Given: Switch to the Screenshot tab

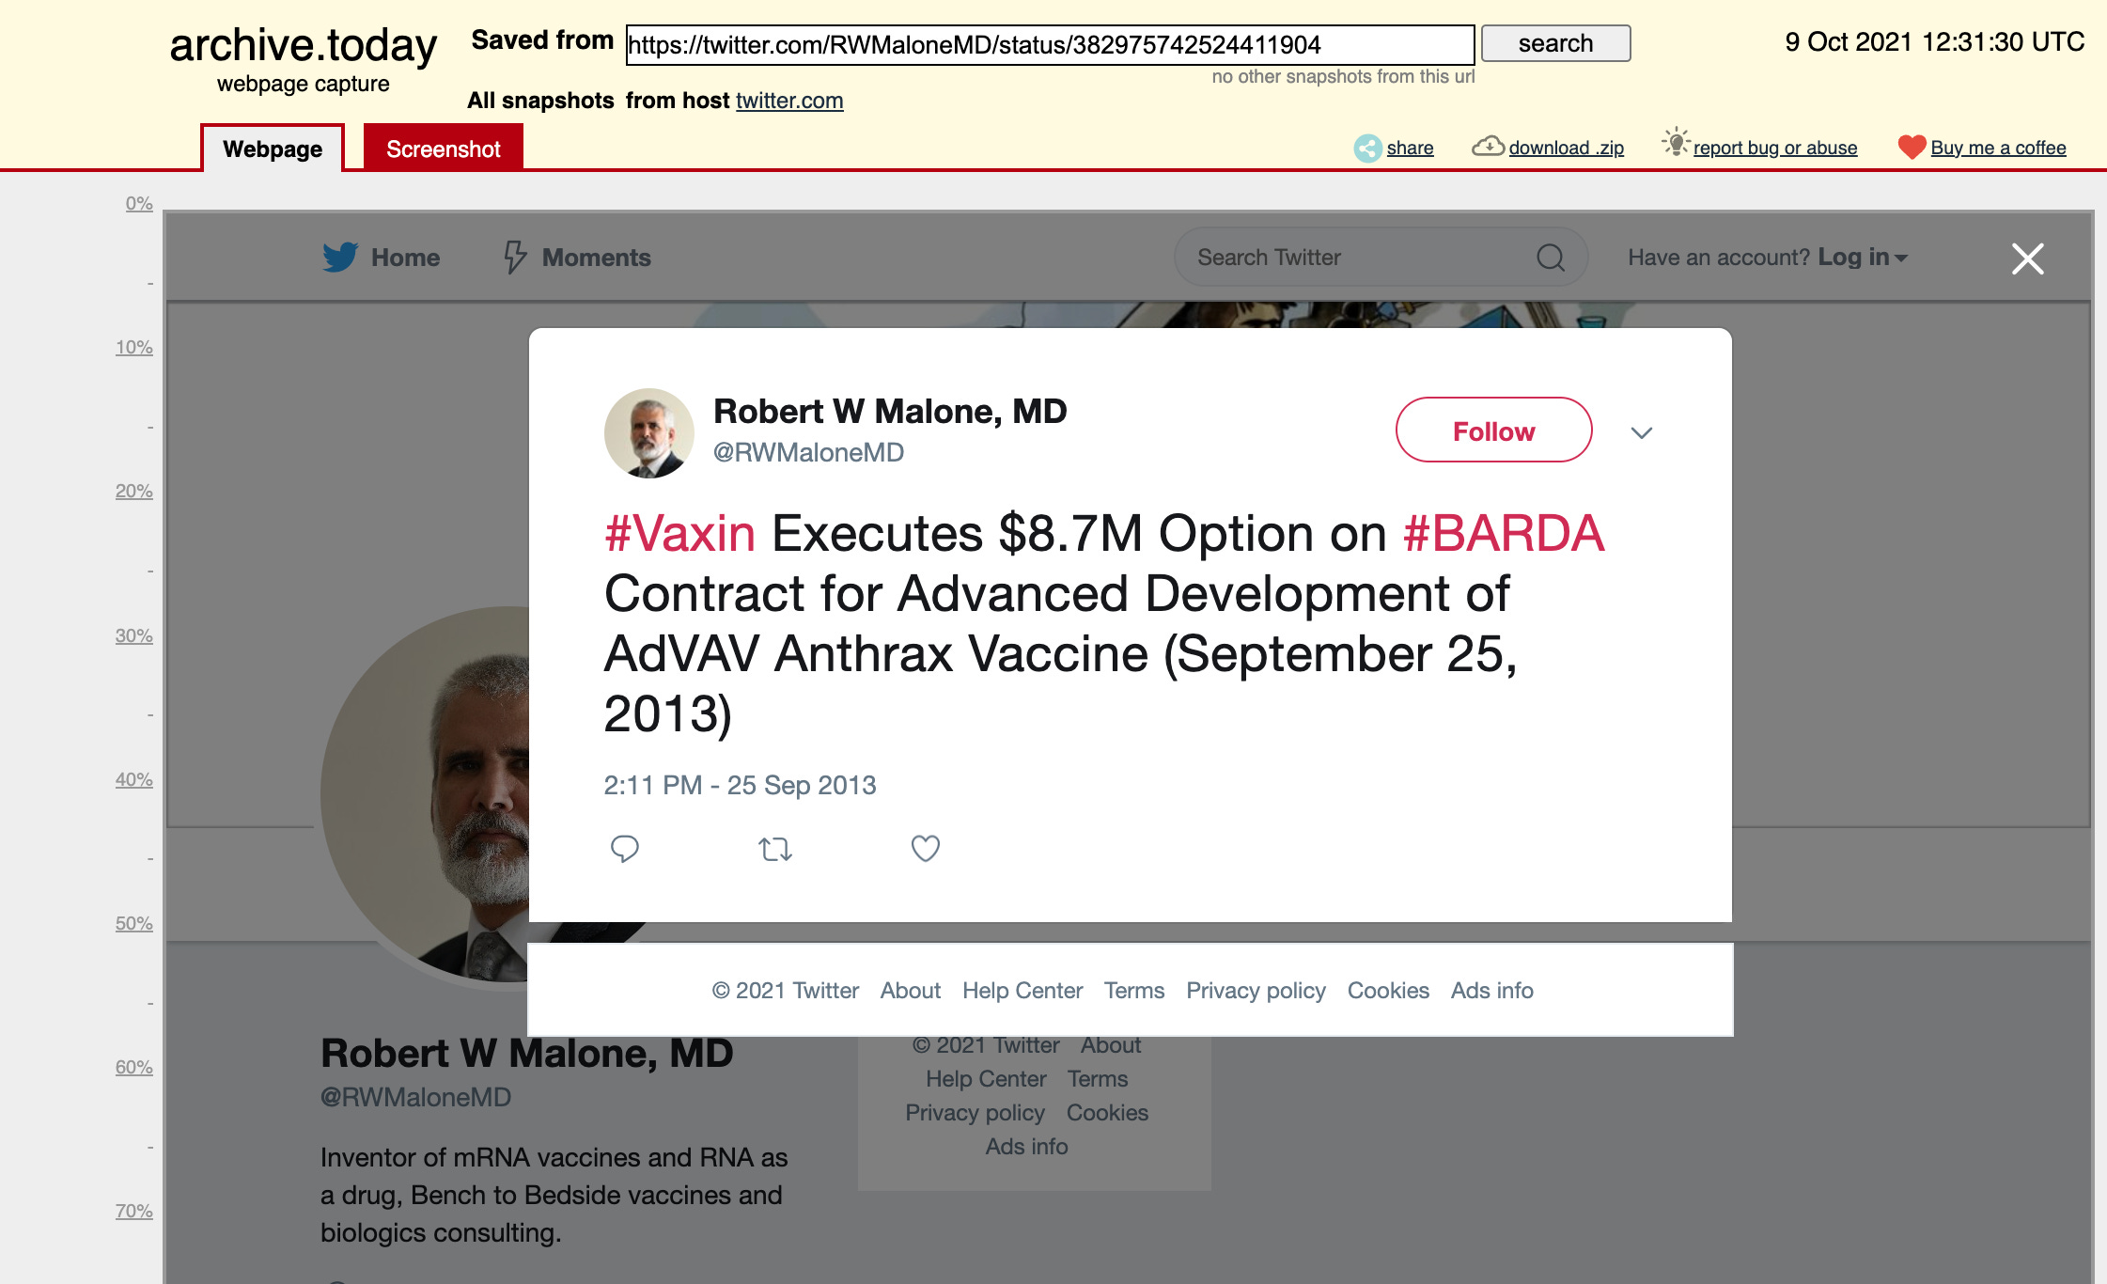Looking at the screenshot, I should click(444, 149).
